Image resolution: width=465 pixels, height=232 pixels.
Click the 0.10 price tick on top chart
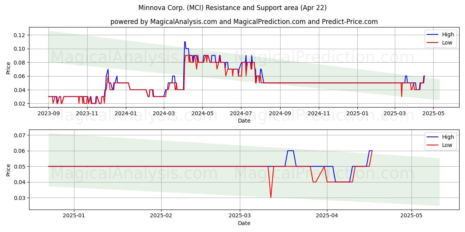[19, 49]
